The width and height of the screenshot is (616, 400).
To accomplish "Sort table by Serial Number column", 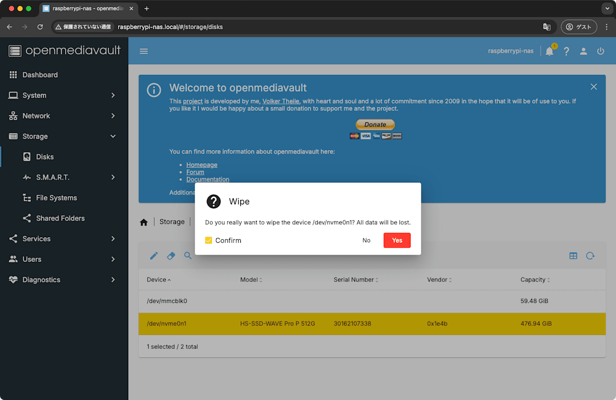I will (x=356, y=280).
